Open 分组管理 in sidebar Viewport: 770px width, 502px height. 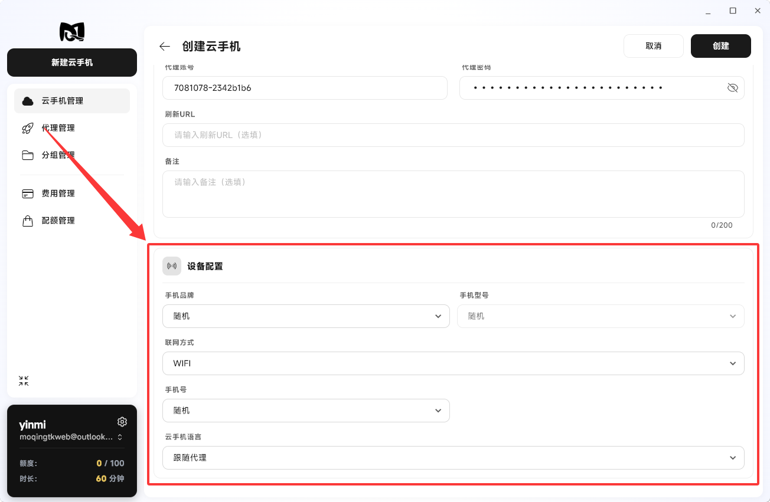pyautogui.click(x=72, y=155)
